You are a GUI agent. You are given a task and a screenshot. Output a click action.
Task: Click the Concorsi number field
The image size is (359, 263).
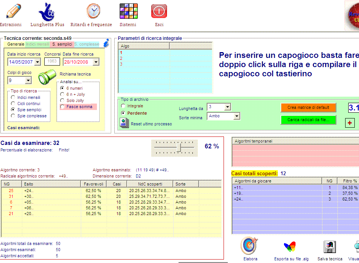click(52, 61)
